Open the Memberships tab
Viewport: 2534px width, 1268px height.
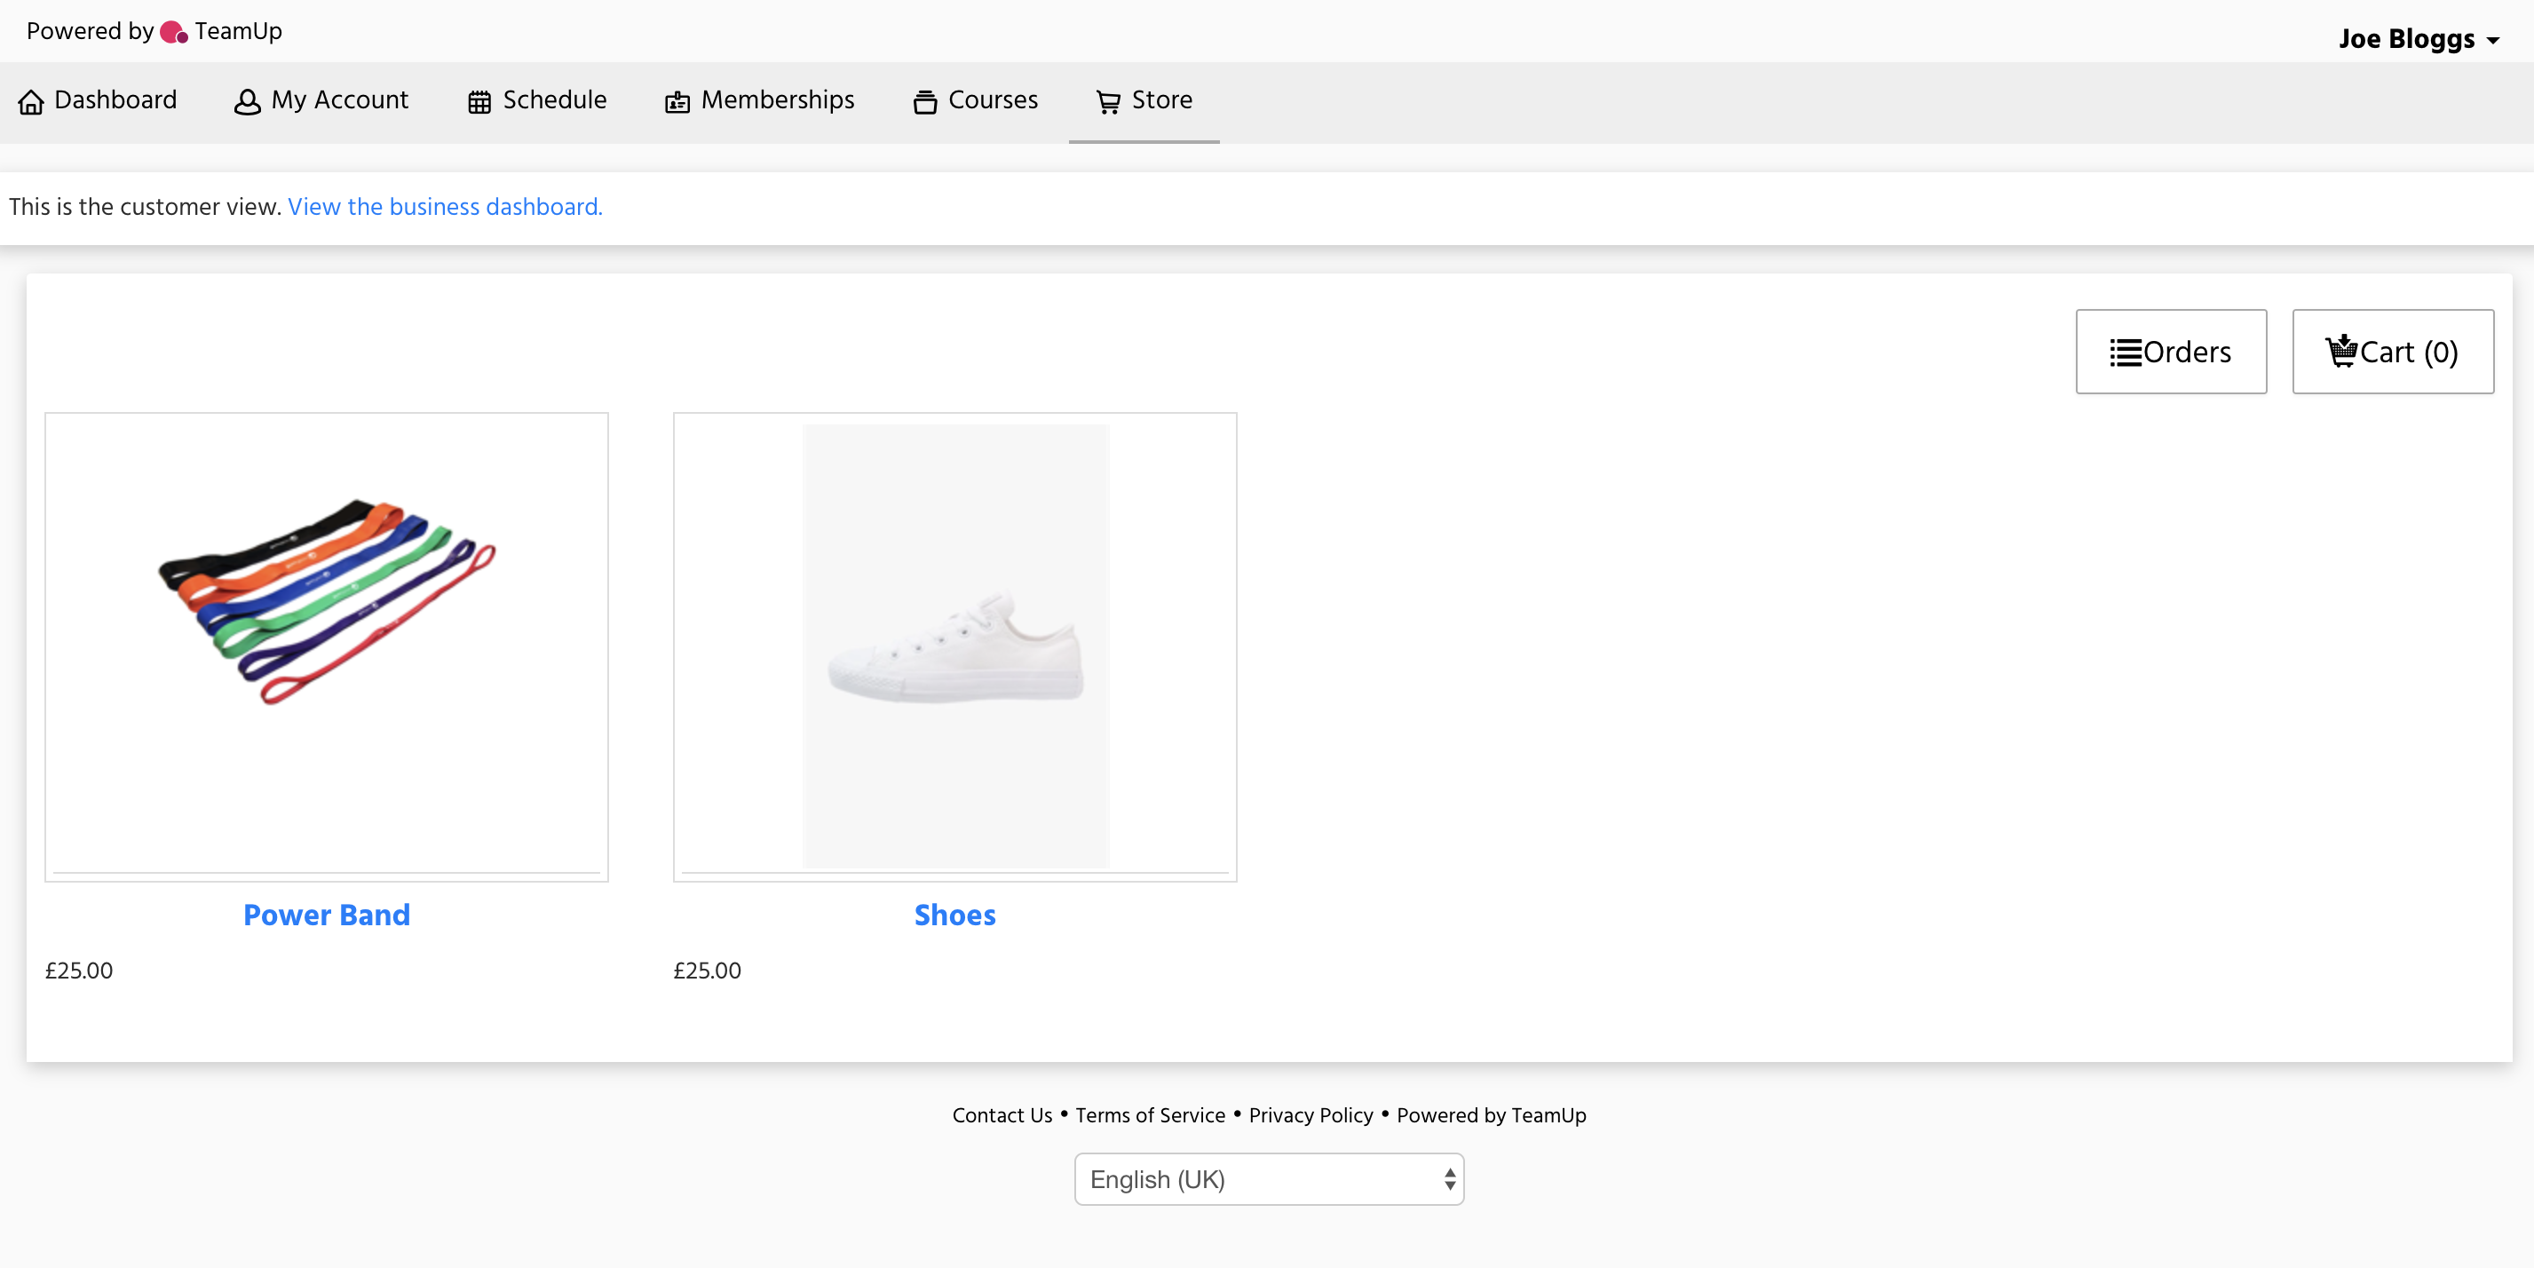(x=776, y=100)
